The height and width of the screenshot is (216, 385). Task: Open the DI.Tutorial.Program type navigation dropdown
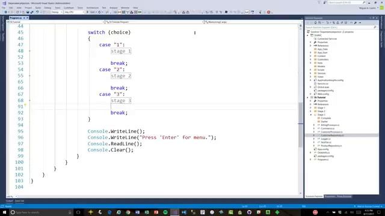click(155, 22)
